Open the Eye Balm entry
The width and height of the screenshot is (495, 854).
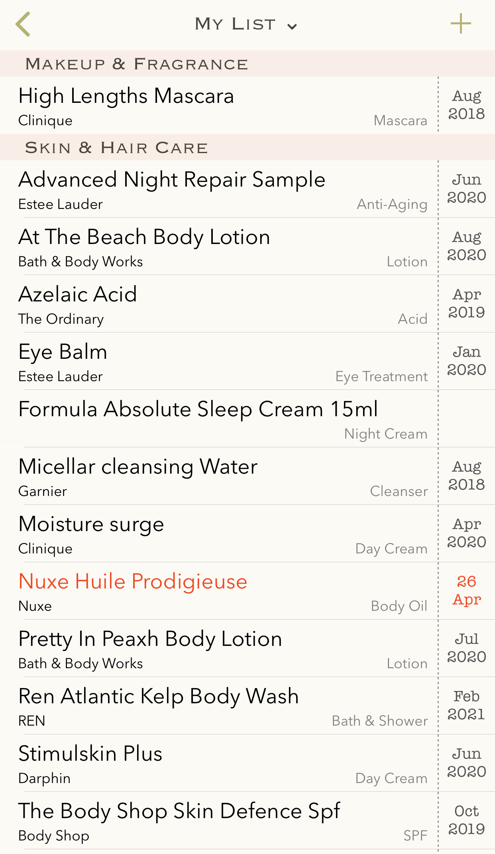coord(63,352)
